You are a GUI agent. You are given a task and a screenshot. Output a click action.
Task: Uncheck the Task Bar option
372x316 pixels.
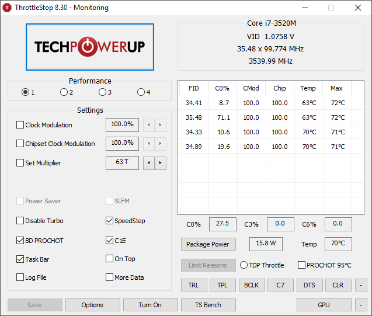tap(20, 259)
